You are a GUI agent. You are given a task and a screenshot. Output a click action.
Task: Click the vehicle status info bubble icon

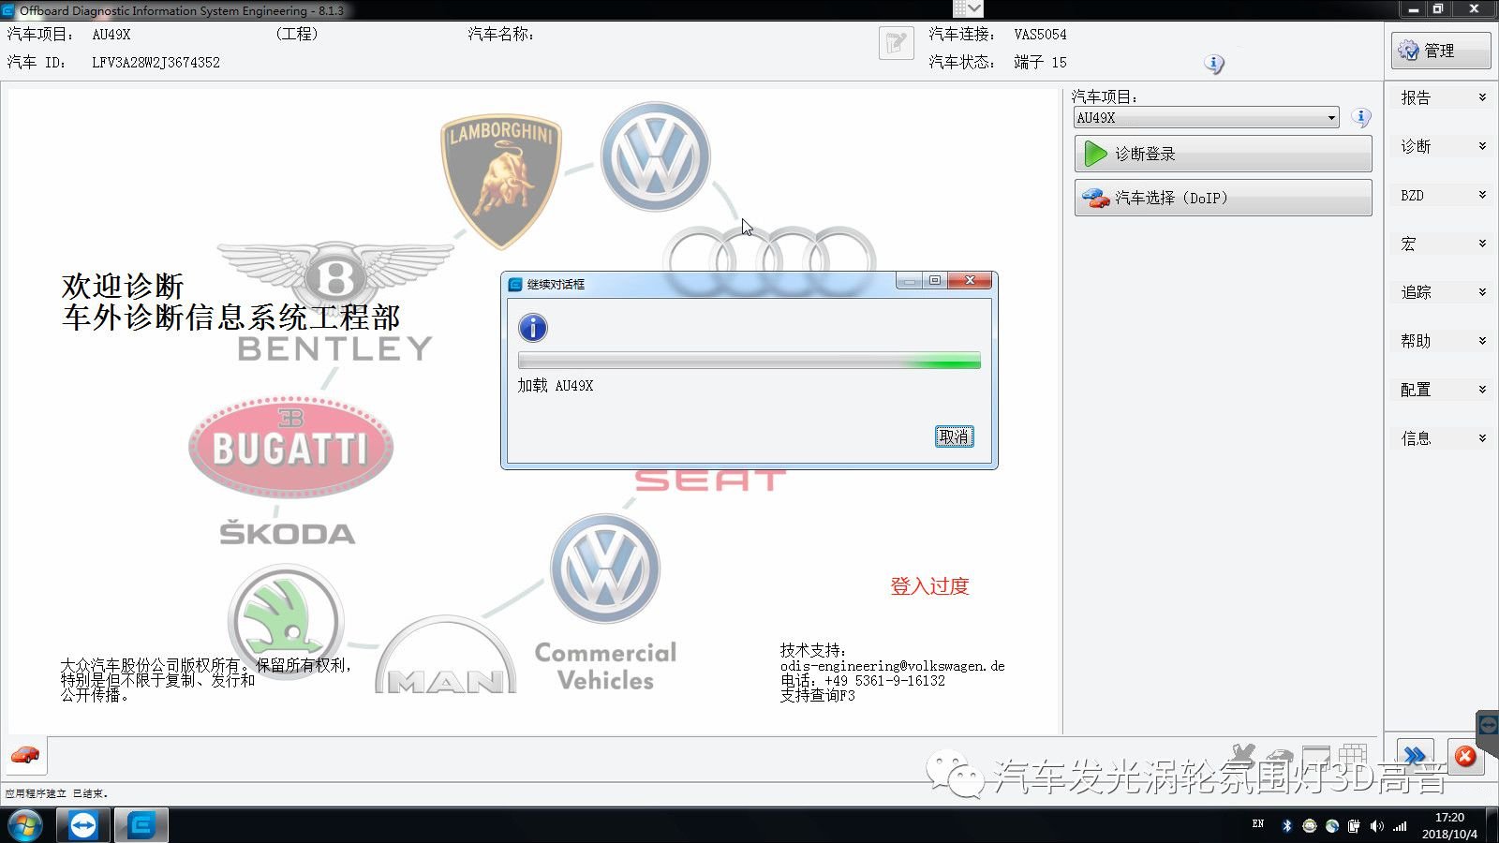[1214, 64]
